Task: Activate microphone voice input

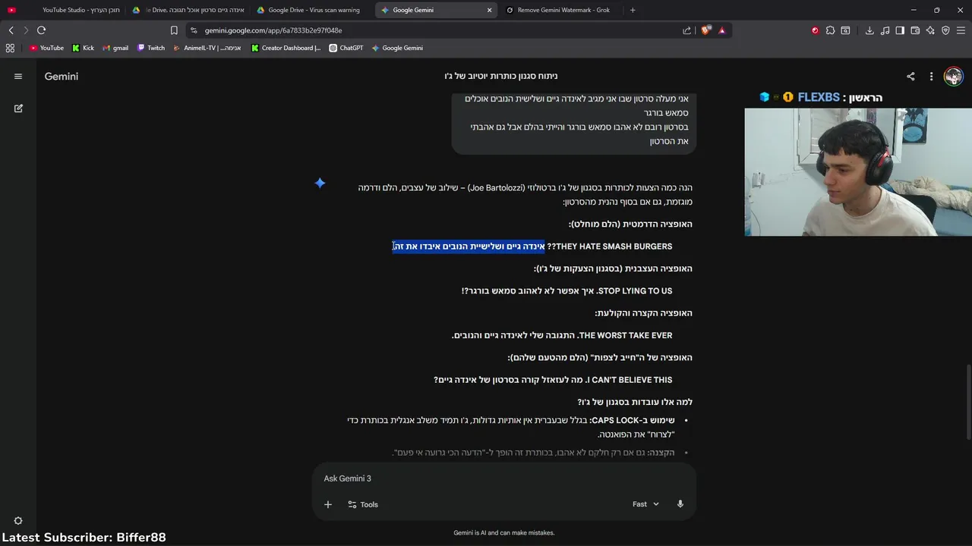Action: tap(680, 504)
